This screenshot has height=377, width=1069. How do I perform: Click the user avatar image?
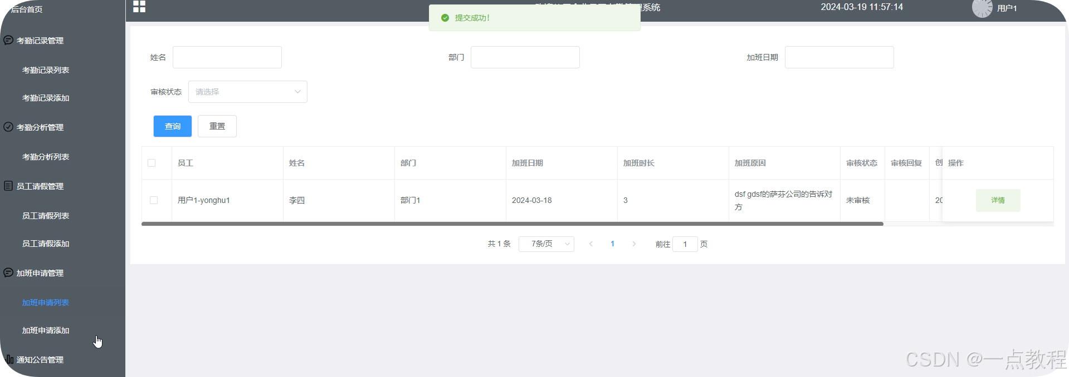(x=982, y=8)
